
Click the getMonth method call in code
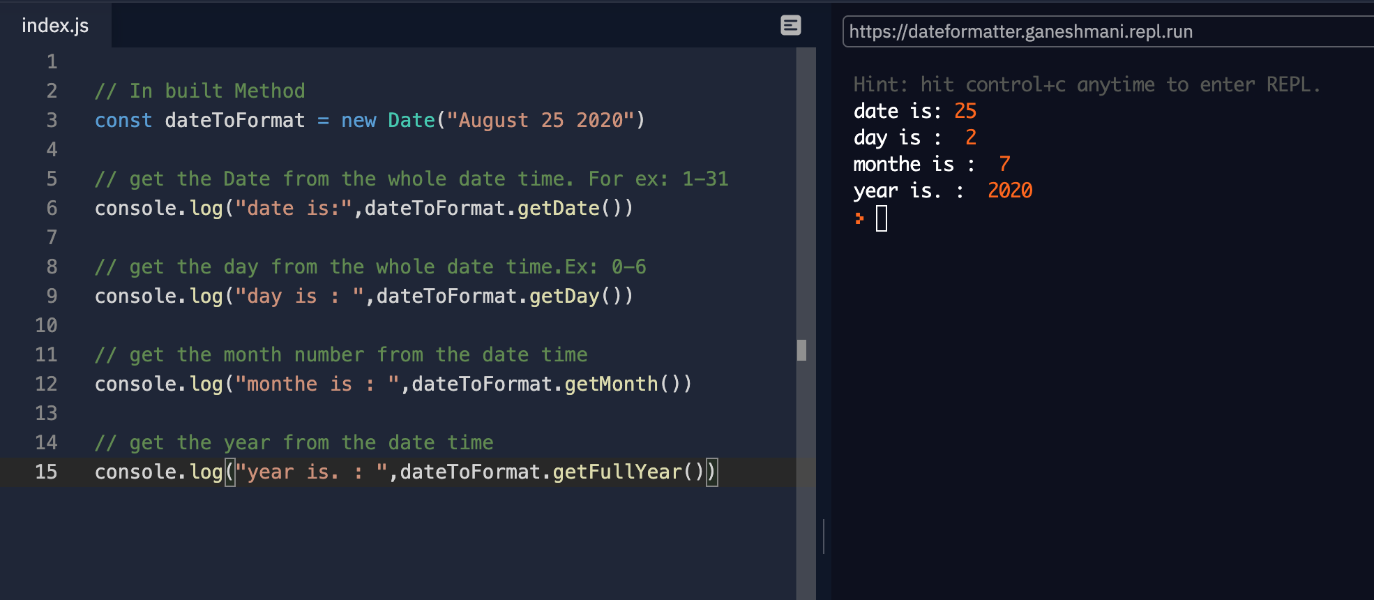pos(611,384)
